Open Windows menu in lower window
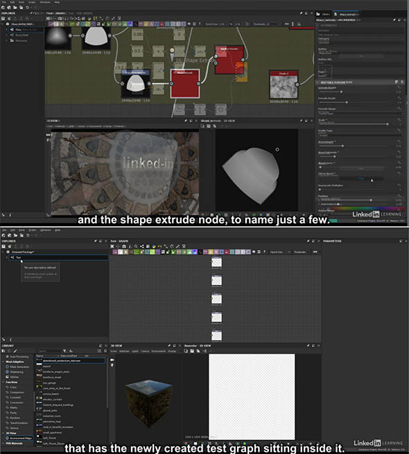409x454 pixels. pyautogui.click(x=45, y=230)
